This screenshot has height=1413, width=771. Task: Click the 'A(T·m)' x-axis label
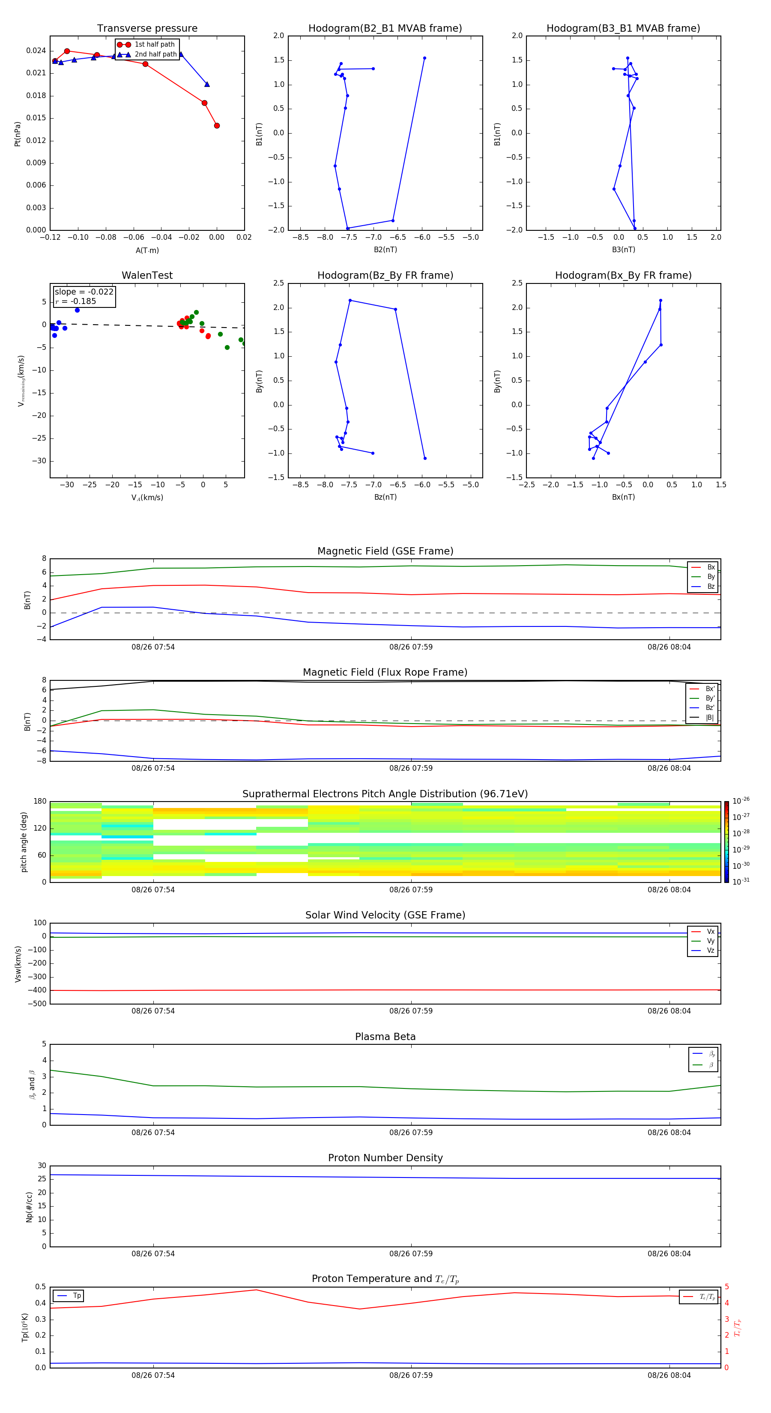(147, 250)
